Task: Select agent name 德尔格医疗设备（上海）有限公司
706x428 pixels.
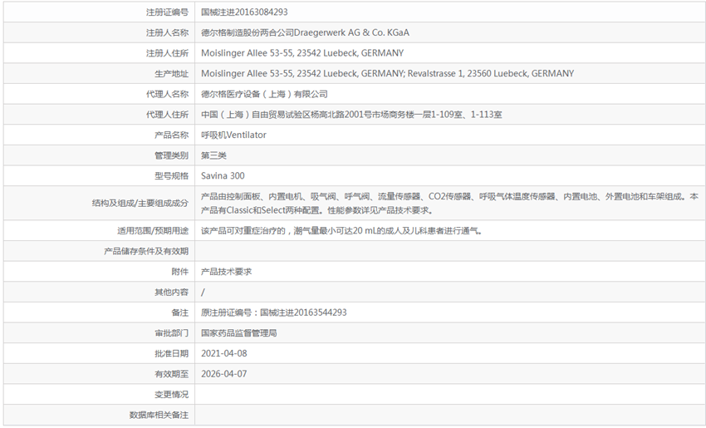Action: tap(264, 94)
